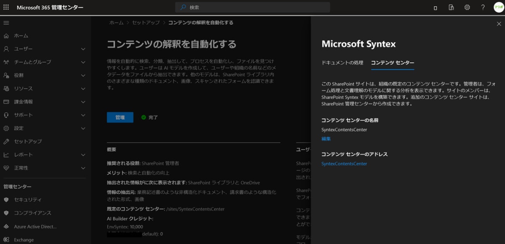Image resolution: width=505 pixels, height=244 pixels.
Task: Expand the リソース chevron
Action: pyautogui.click(x=83, y=89)
